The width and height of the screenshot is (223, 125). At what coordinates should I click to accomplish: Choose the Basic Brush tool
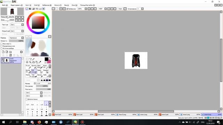(40, 67)
